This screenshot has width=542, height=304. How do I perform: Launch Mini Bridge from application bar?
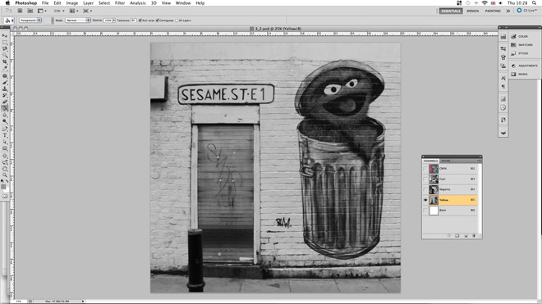pos(30,11)
